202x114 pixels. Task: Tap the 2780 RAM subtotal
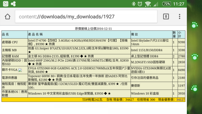tap(182, 56)
